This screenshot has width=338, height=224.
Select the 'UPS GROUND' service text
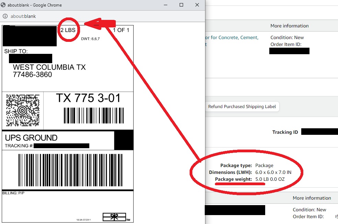pos(31,138)
